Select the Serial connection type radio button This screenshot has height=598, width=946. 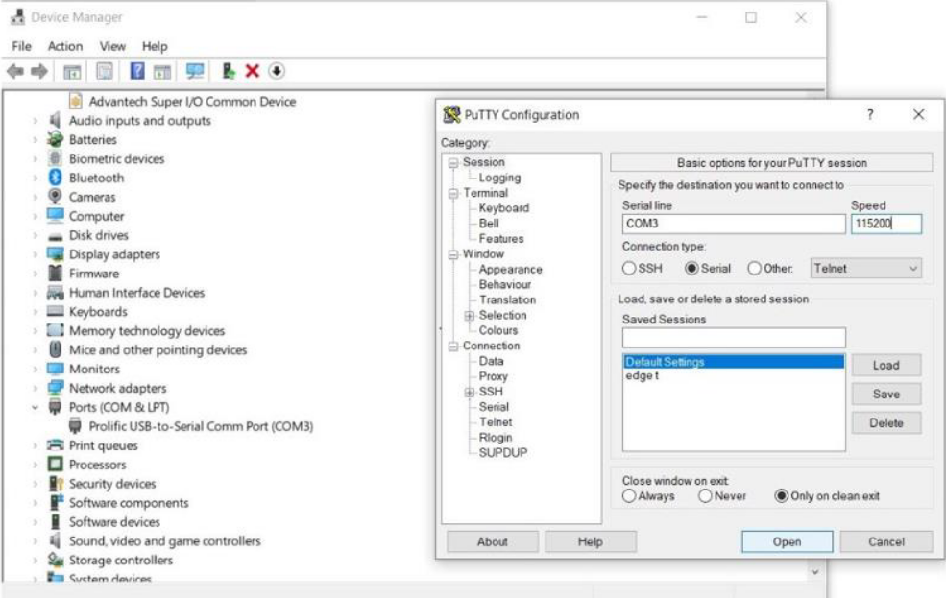pyautogui.click(x=691, y=268)
